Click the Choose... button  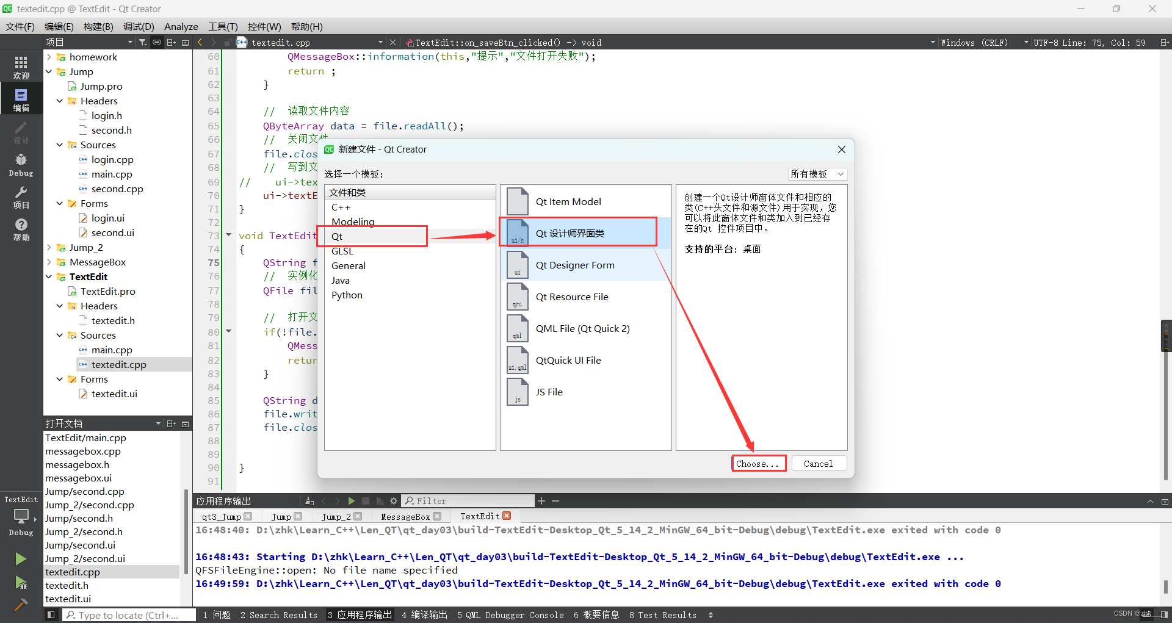(759, 464)
